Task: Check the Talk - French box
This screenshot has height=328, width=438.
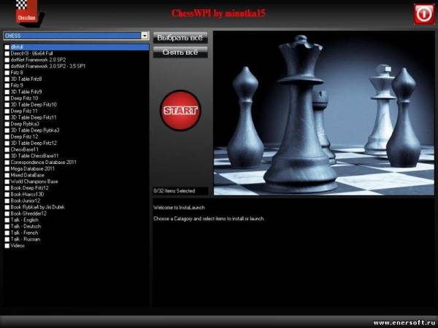Action: coord(7,233)
